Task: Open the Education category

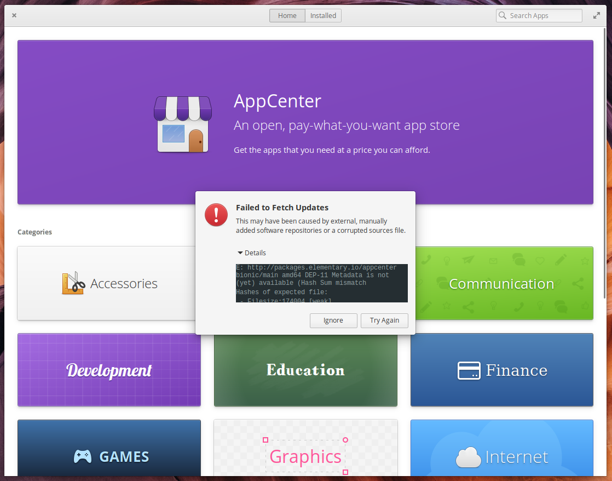Action: coord(305,370)
